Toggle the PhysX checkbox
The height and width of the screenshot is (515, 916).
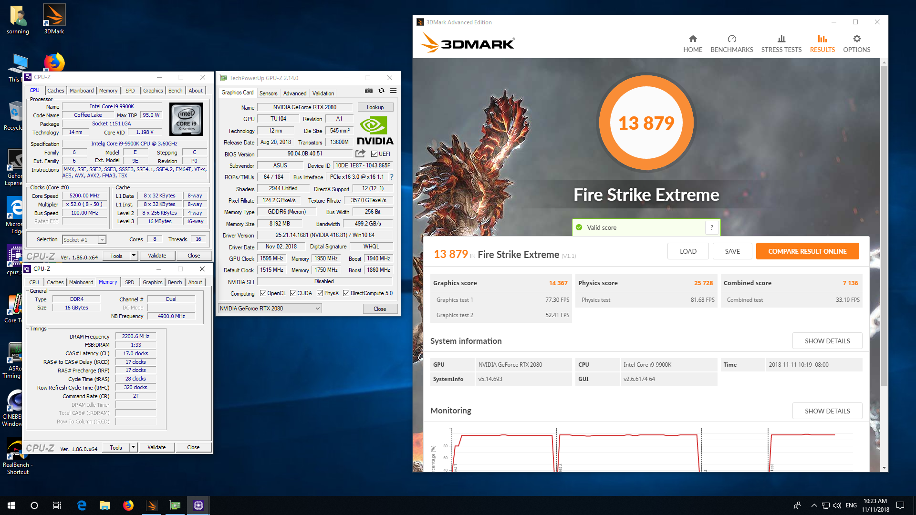[x=320, y=293]
